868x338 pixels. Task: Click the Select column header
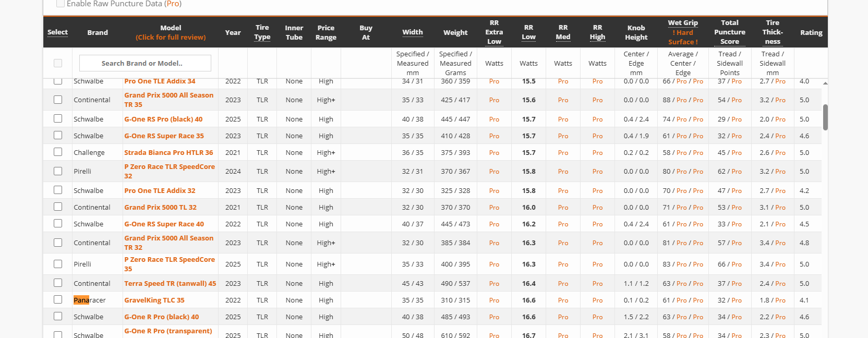tap(57, 32)
